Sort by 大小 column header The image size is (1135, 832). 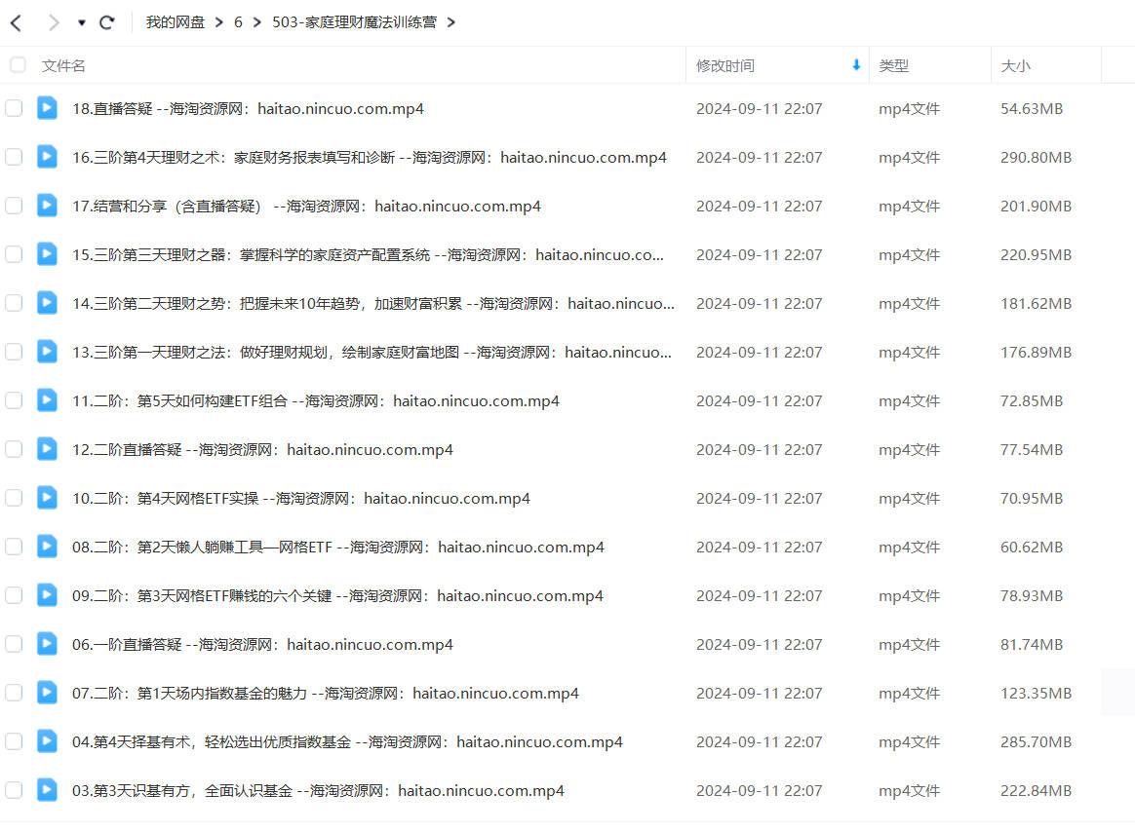1016,66
